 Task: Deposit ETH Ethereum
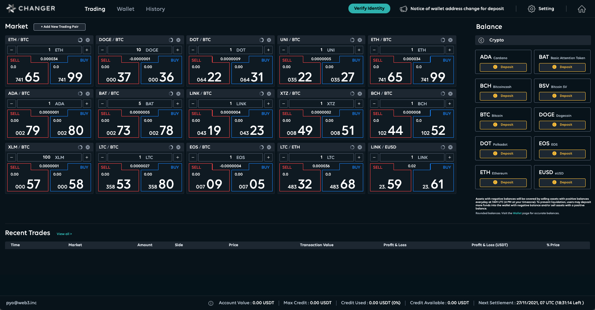(x=503, y=182)
